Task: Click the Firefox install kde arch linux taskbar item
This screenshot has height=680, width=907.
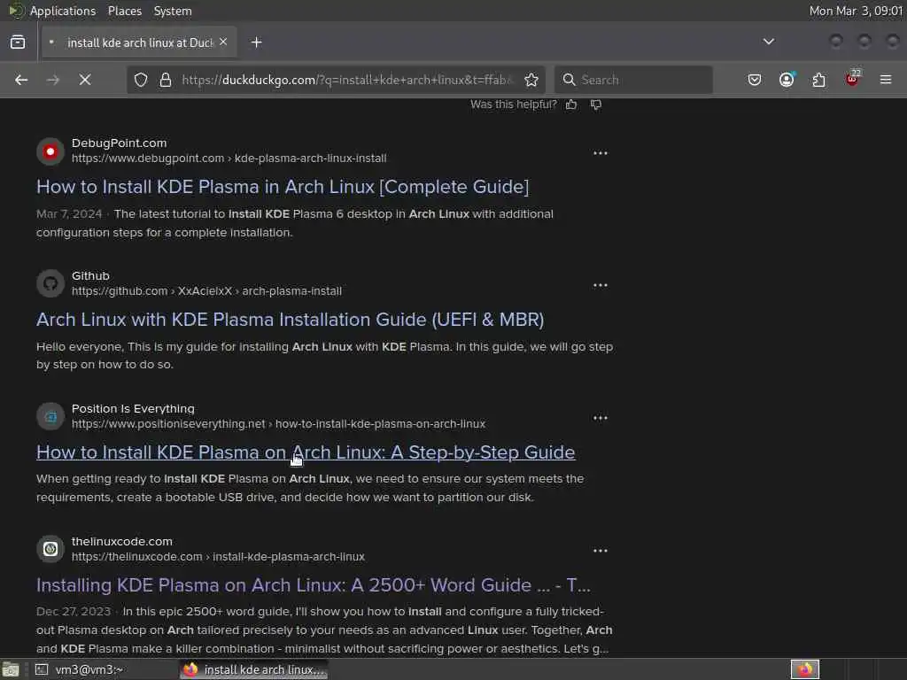Action: click(254, 669)
